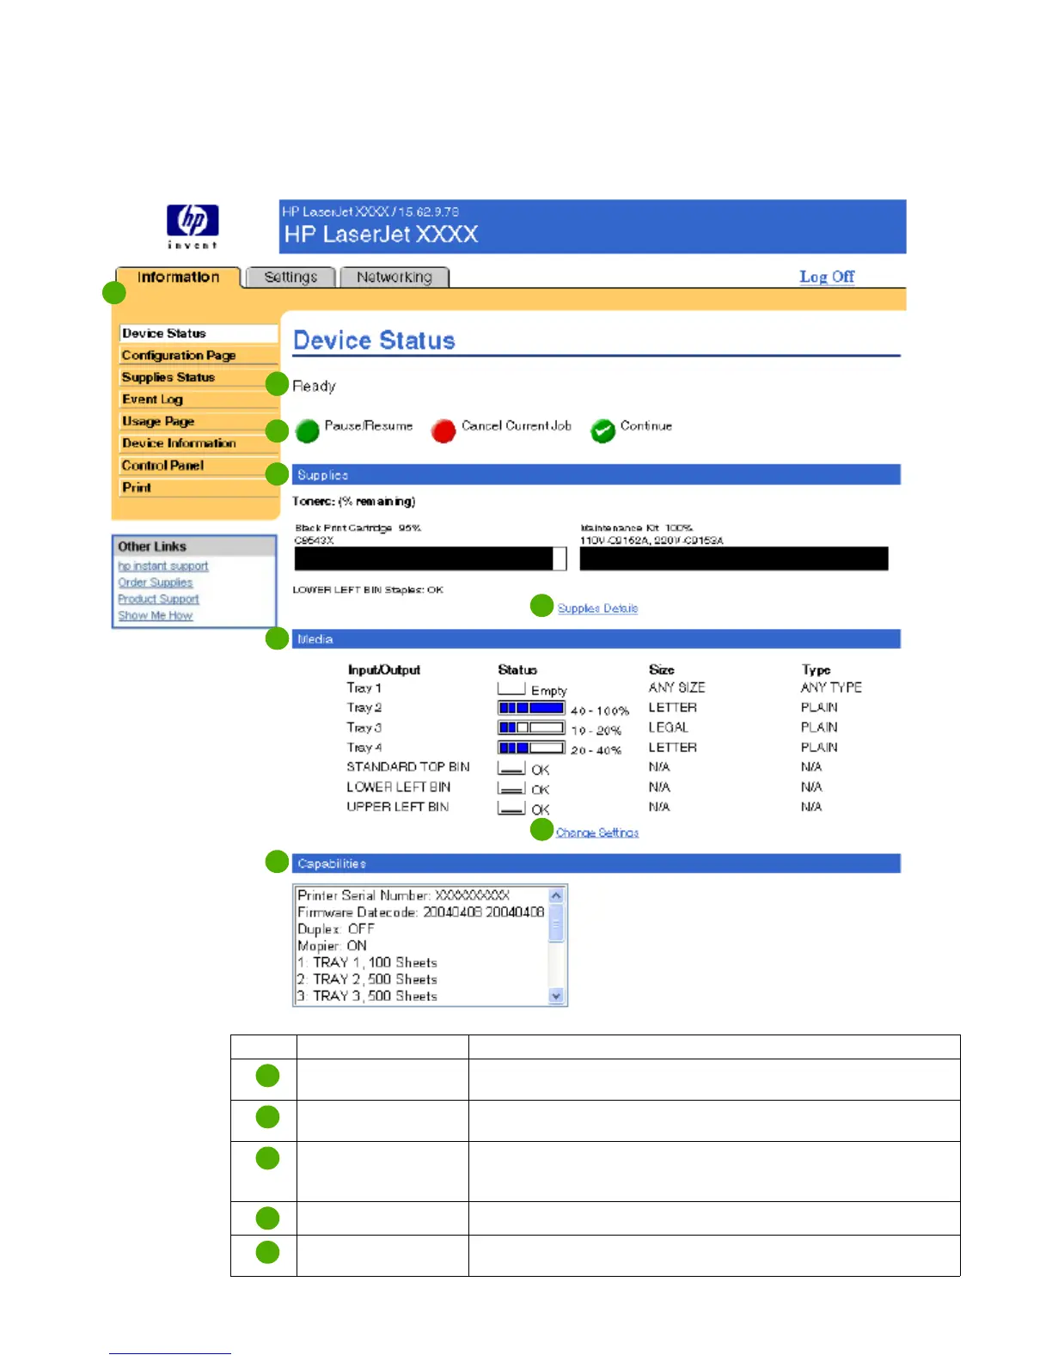Click the HP invent logo
The width and height of the screenshot is (1052, 1361).
(x=193, y=226)
